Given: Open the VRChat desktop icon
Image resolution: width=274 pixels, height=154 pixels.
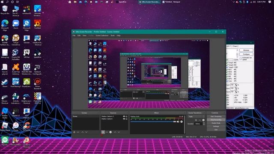Looking at the screenshot, I should pos(27,54).
